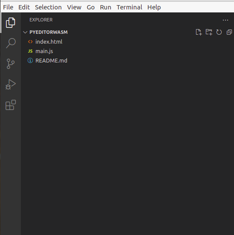The height and width of the screenshot is (235, 234).
Task: Open the Terminal menu
Action: pyautogui.click(x=129, y=7)
